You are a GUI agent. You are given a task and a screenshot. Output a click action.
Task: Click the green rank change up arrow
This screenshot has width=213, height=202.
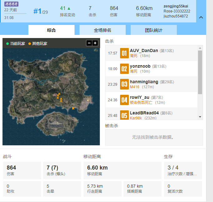[x=69, y=8]
